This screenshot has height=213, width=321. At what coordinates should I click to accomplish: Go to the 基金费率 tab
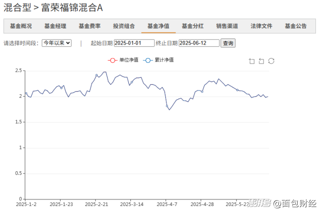point(90,26)
